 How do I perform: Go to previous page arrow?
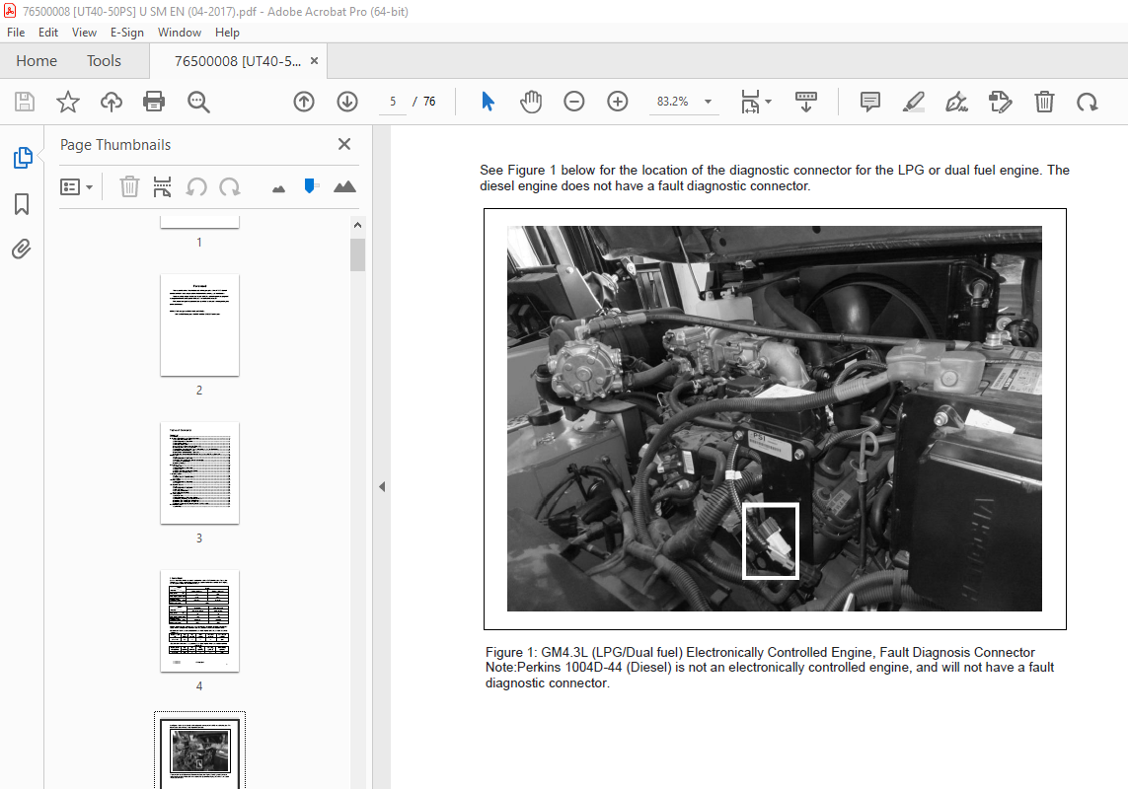point(304,102)
